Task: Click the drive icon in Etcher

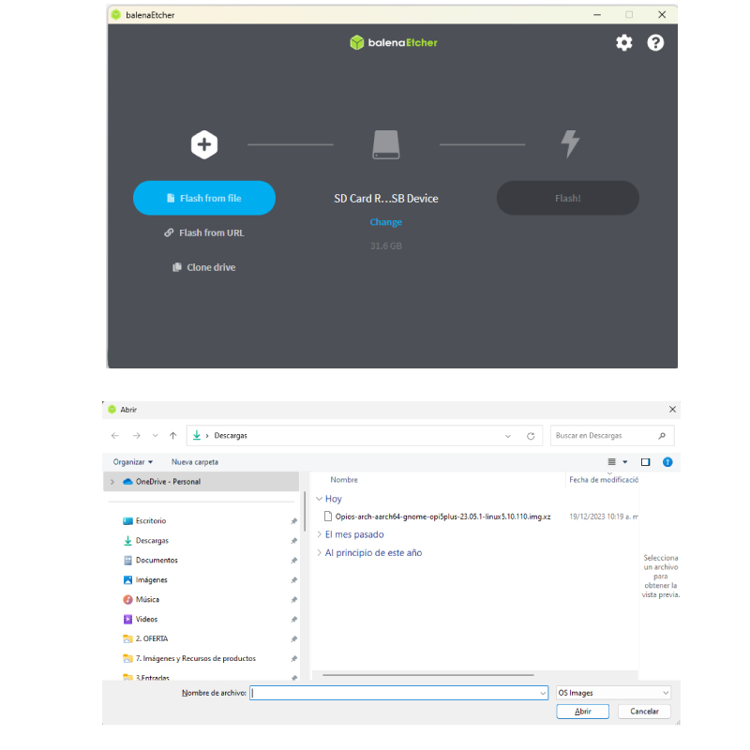Action: (x=386, y=144)
